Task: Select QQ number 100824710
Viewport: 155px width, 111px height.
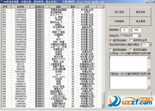Action: [x=21, y=52]
